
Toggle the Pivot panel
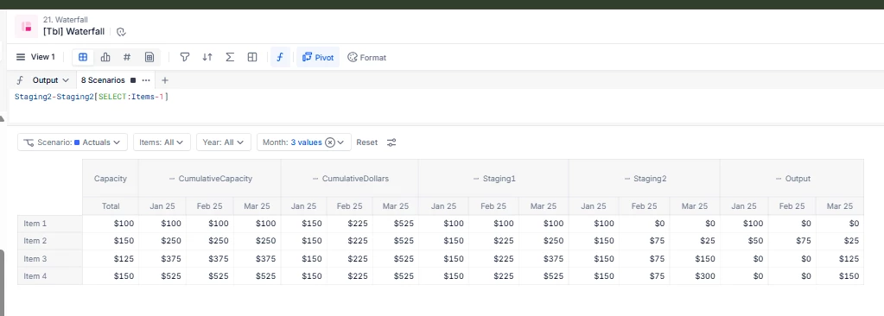point(318,57)
